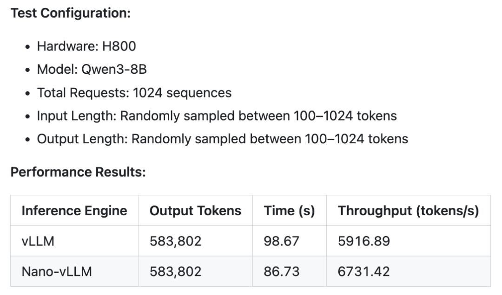This screenshot has width=502, height=295.
Task: Select the "Total Requests: 1024 sequences" line
Action: tap(134, 93)
